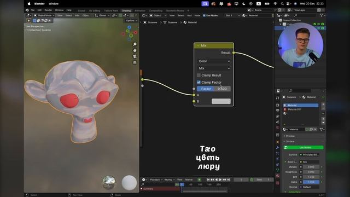Open the viewport Options dropdown

click(x=131, y=21)
